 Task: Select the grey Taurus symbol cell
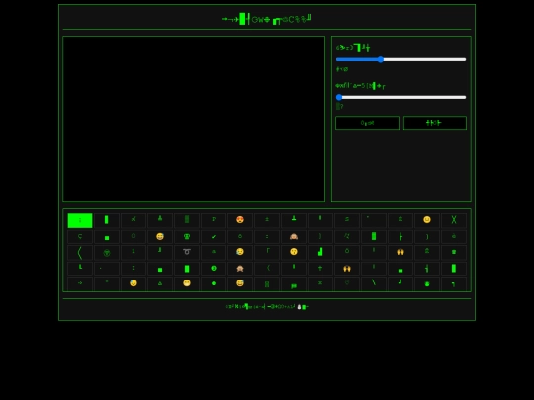[x=187, y=252]
